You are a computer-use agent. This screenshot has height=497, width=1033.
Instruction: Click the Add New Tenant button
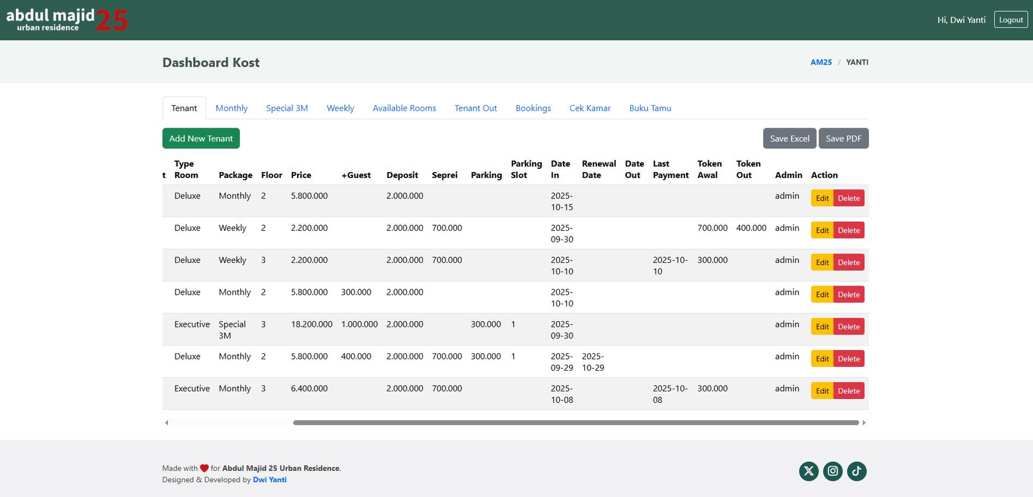(x=201, y=139)
